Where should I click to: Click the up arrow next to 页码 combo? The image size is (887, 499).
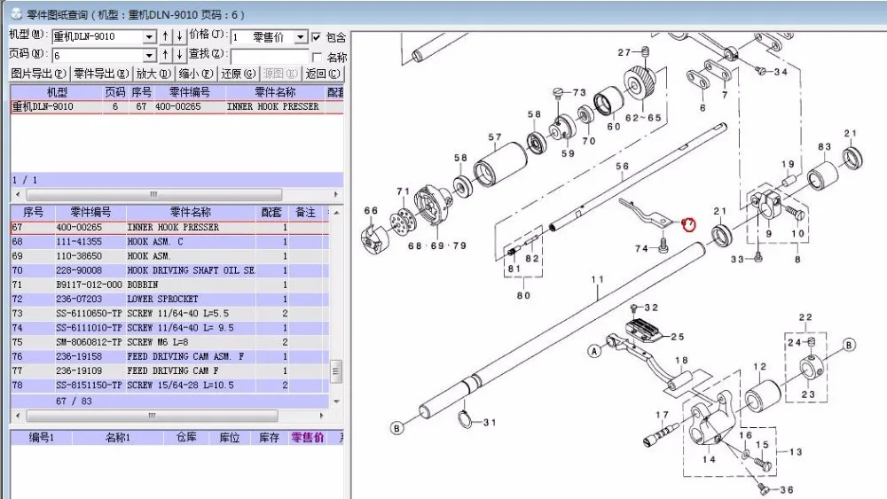tap(165, 55)
